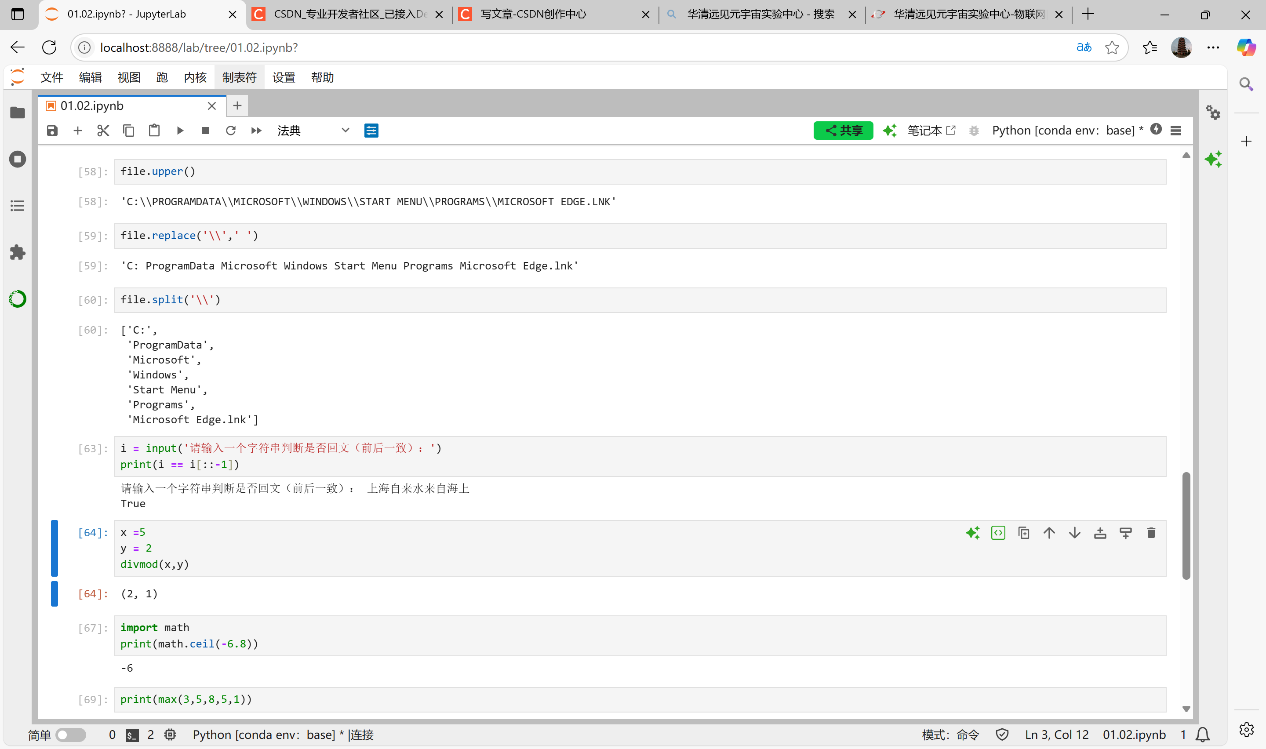The image size is (1266, 749).
Task: Move cell [64] down with the arrow icon
Action: pos(1075,532)
